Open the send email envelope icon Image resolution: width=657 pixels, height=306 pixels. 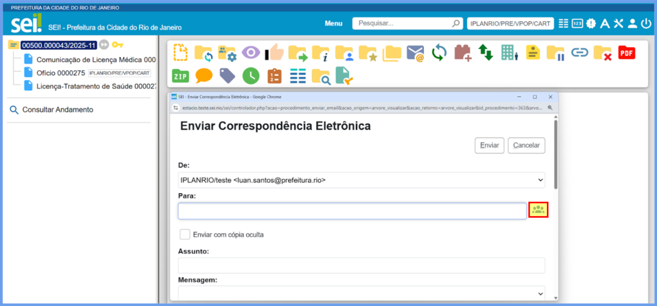[415, 53]
